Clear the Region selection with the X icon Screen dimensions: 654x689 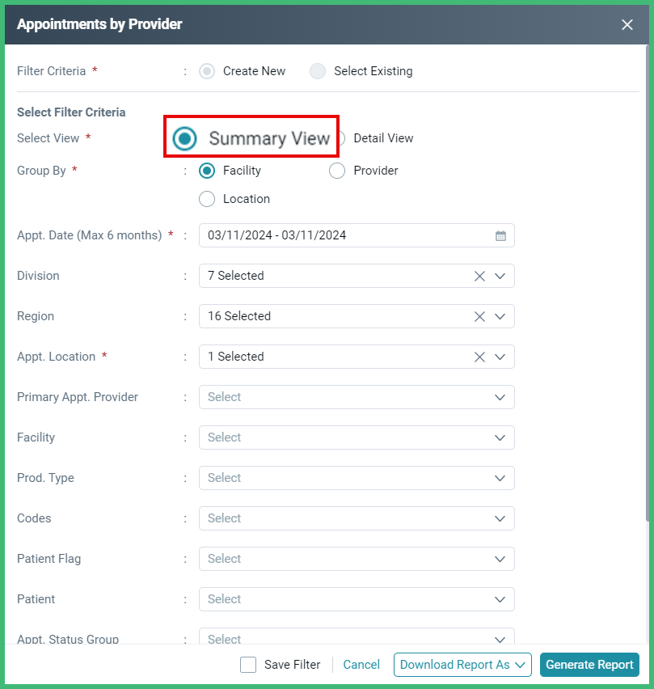click(479, 316)
